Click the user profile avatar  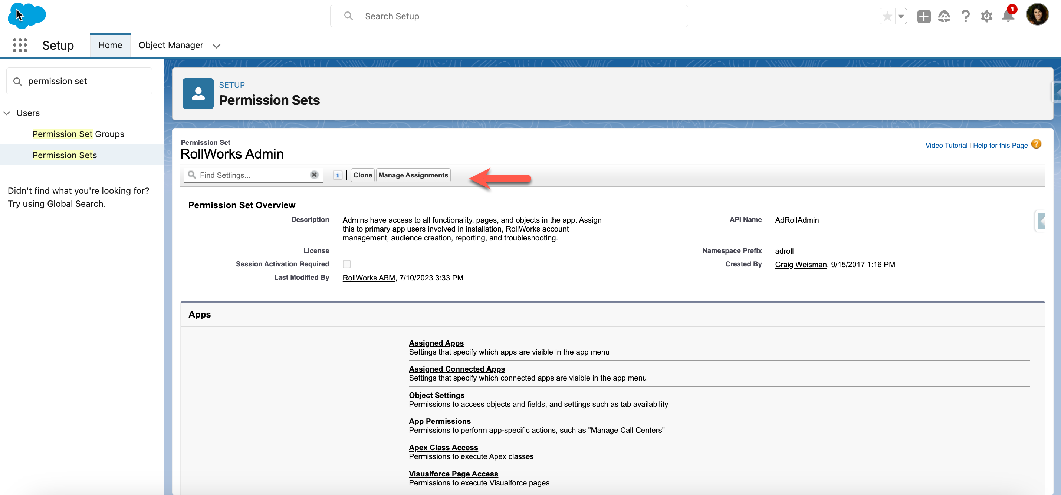pos(1037,15)
